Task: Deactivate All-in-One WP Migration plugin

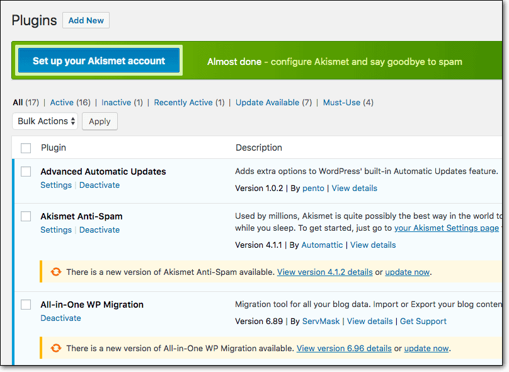Action: [60, 318]
